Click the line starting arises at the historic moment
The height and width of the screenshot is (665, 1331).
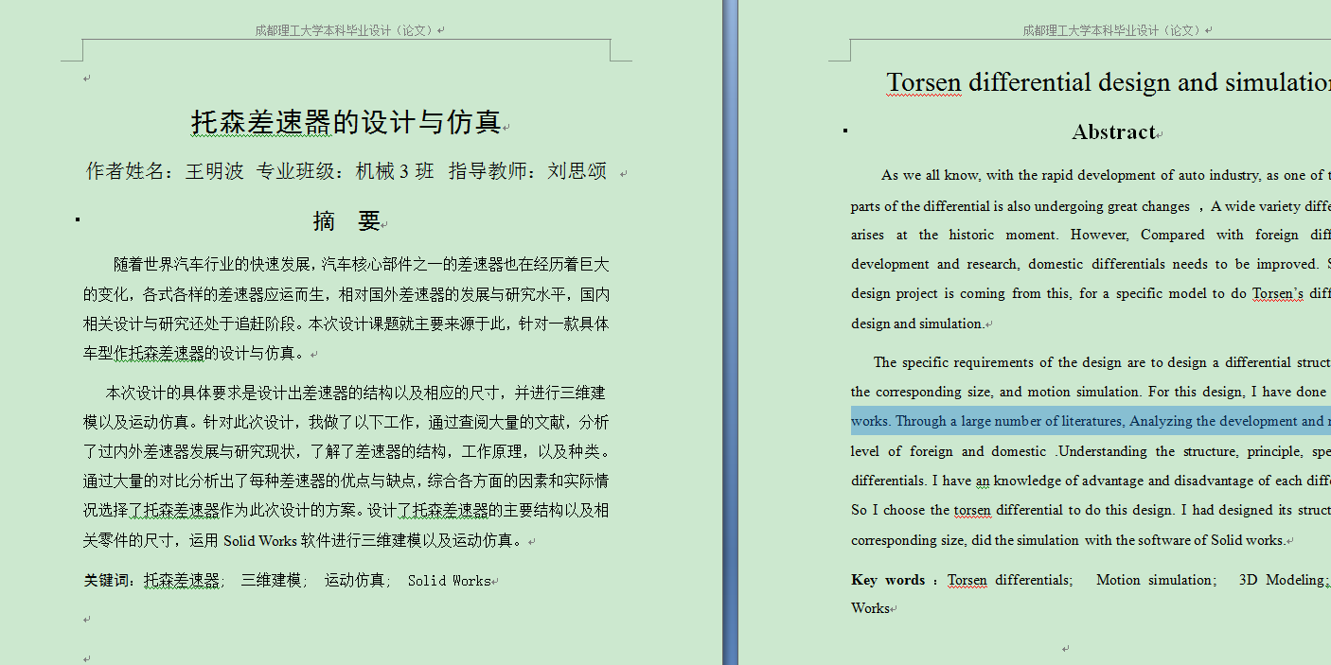[x=1091, y=235]
